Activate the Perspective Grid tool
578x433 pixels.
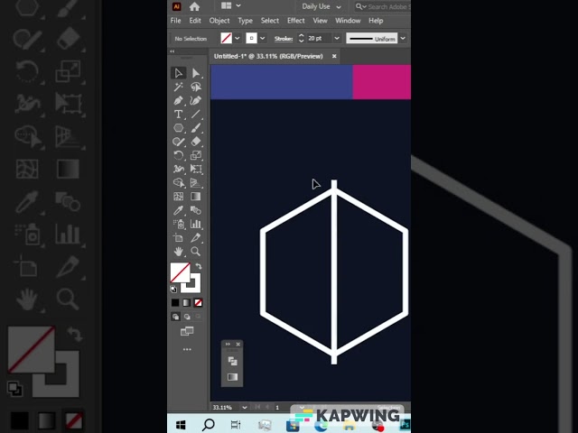(x=196, y=182)
